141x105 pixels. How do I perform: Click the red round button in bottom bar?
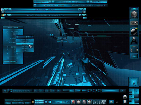pos(73,102)
